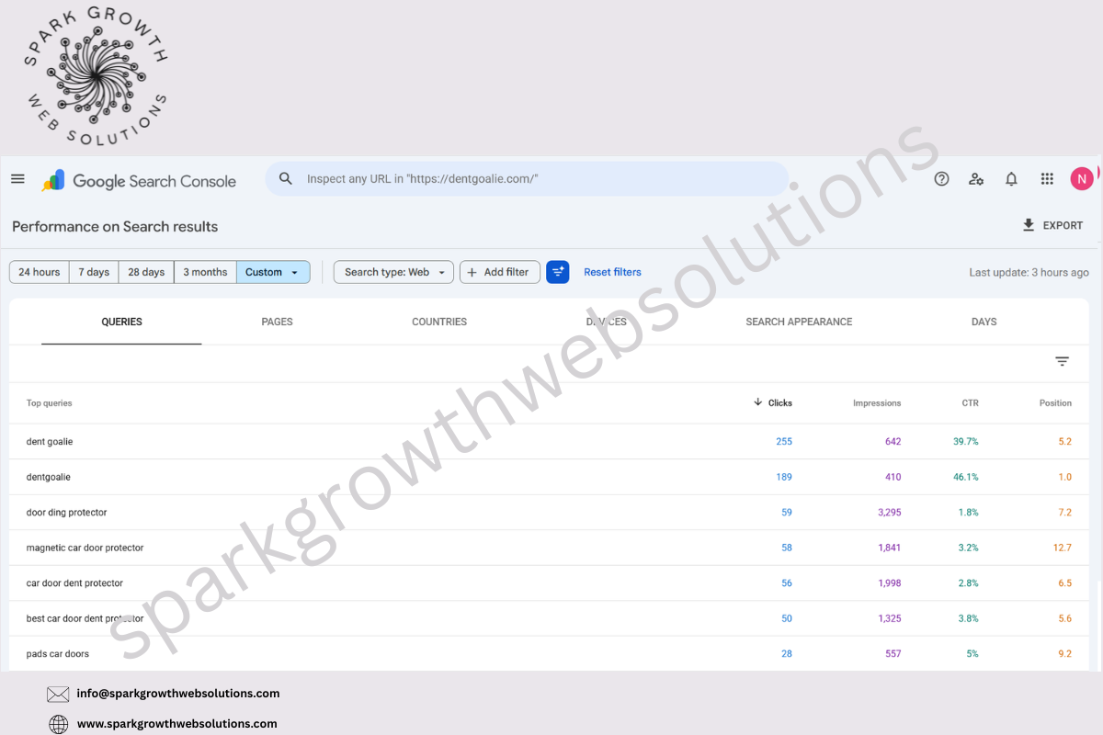The image size is (1103, 735).
Task: Click the 12.7 position value
Action: pos(1063,548)
